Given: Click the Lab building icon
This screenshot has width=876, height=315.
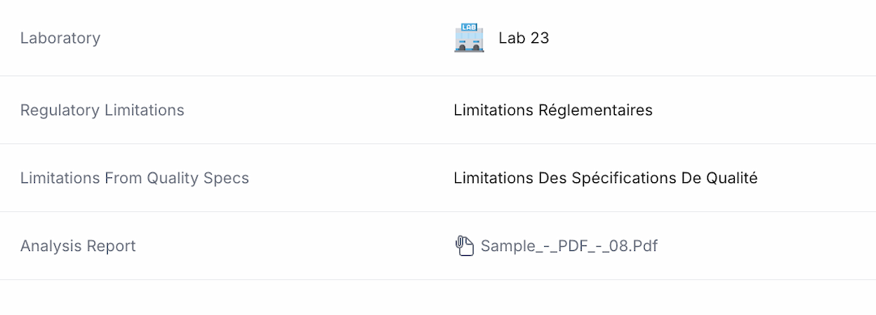Looking at the screenshot, I should [470, 38].
